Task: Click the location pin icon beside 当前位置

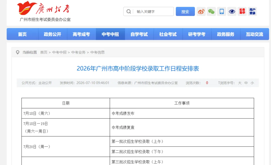Action: [x=18, y=52]
